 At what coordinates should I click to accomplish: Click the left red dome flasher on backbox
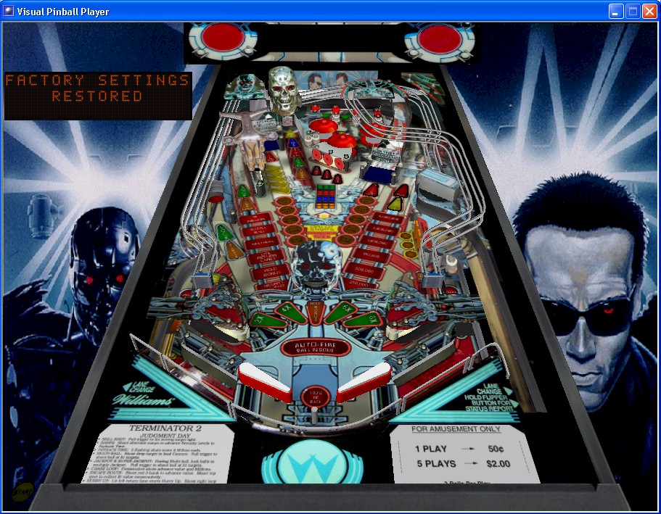pyautogui.click(x=223, y=38)
